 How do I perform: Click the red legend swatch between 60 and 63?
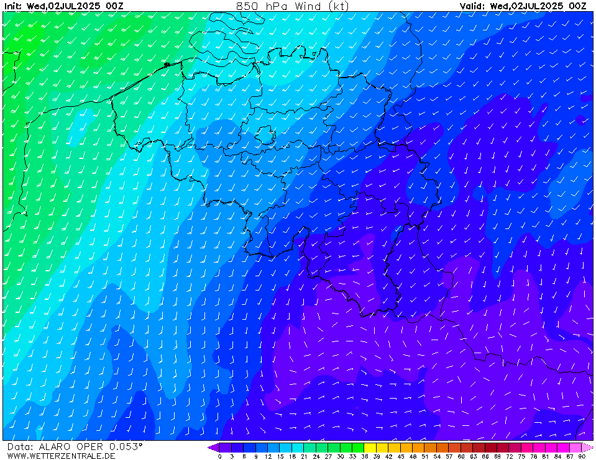(467, 448)
